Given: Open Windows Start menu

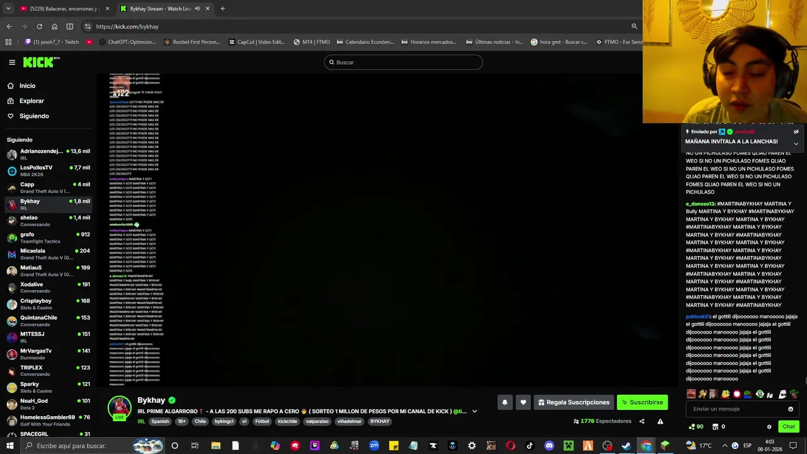Looking at the screenshot, I should point(10,446).
